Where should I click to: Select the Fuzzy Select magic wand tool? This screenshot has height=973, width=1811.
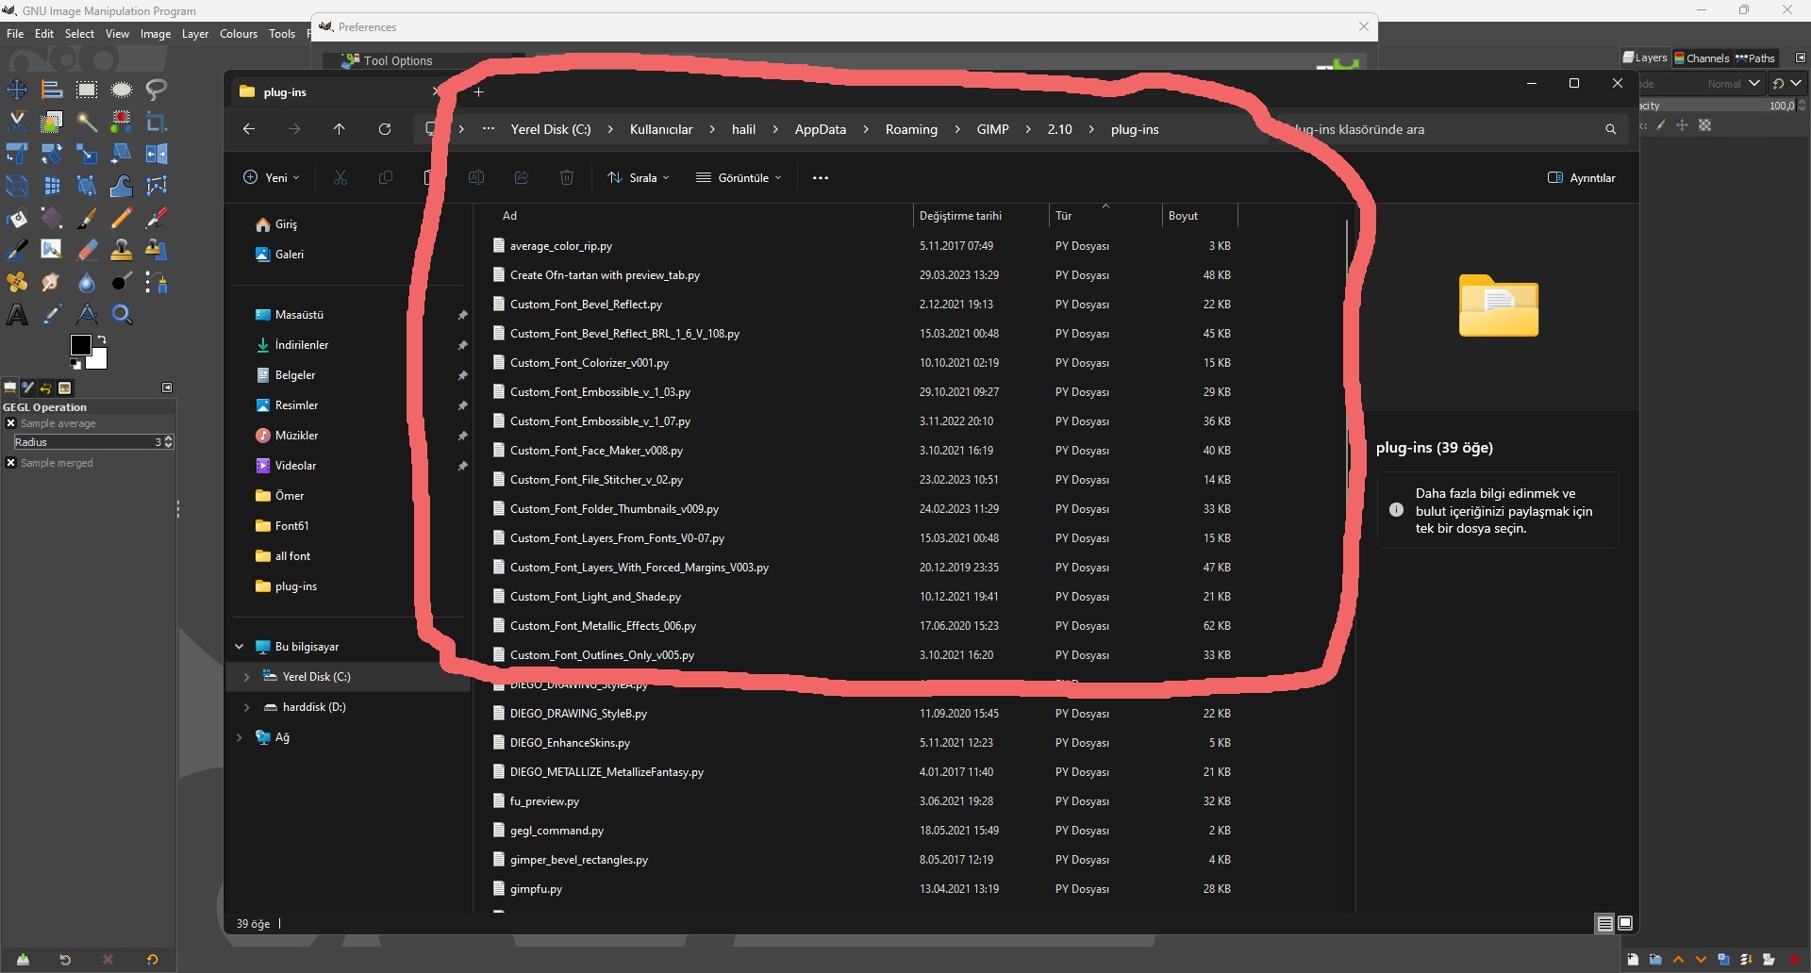click(87, 122)
